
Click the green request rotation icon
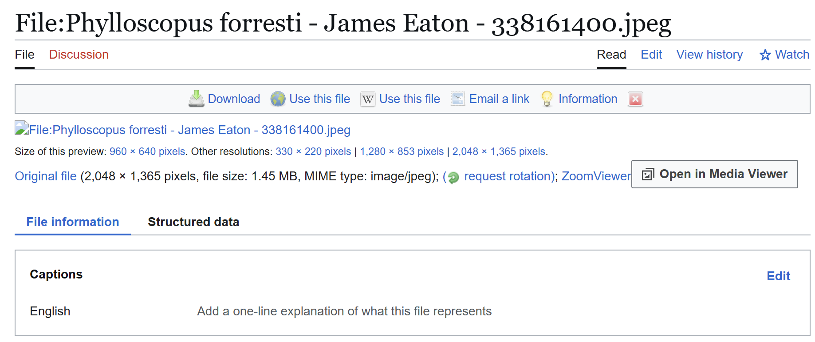click(x=453, y=177)
